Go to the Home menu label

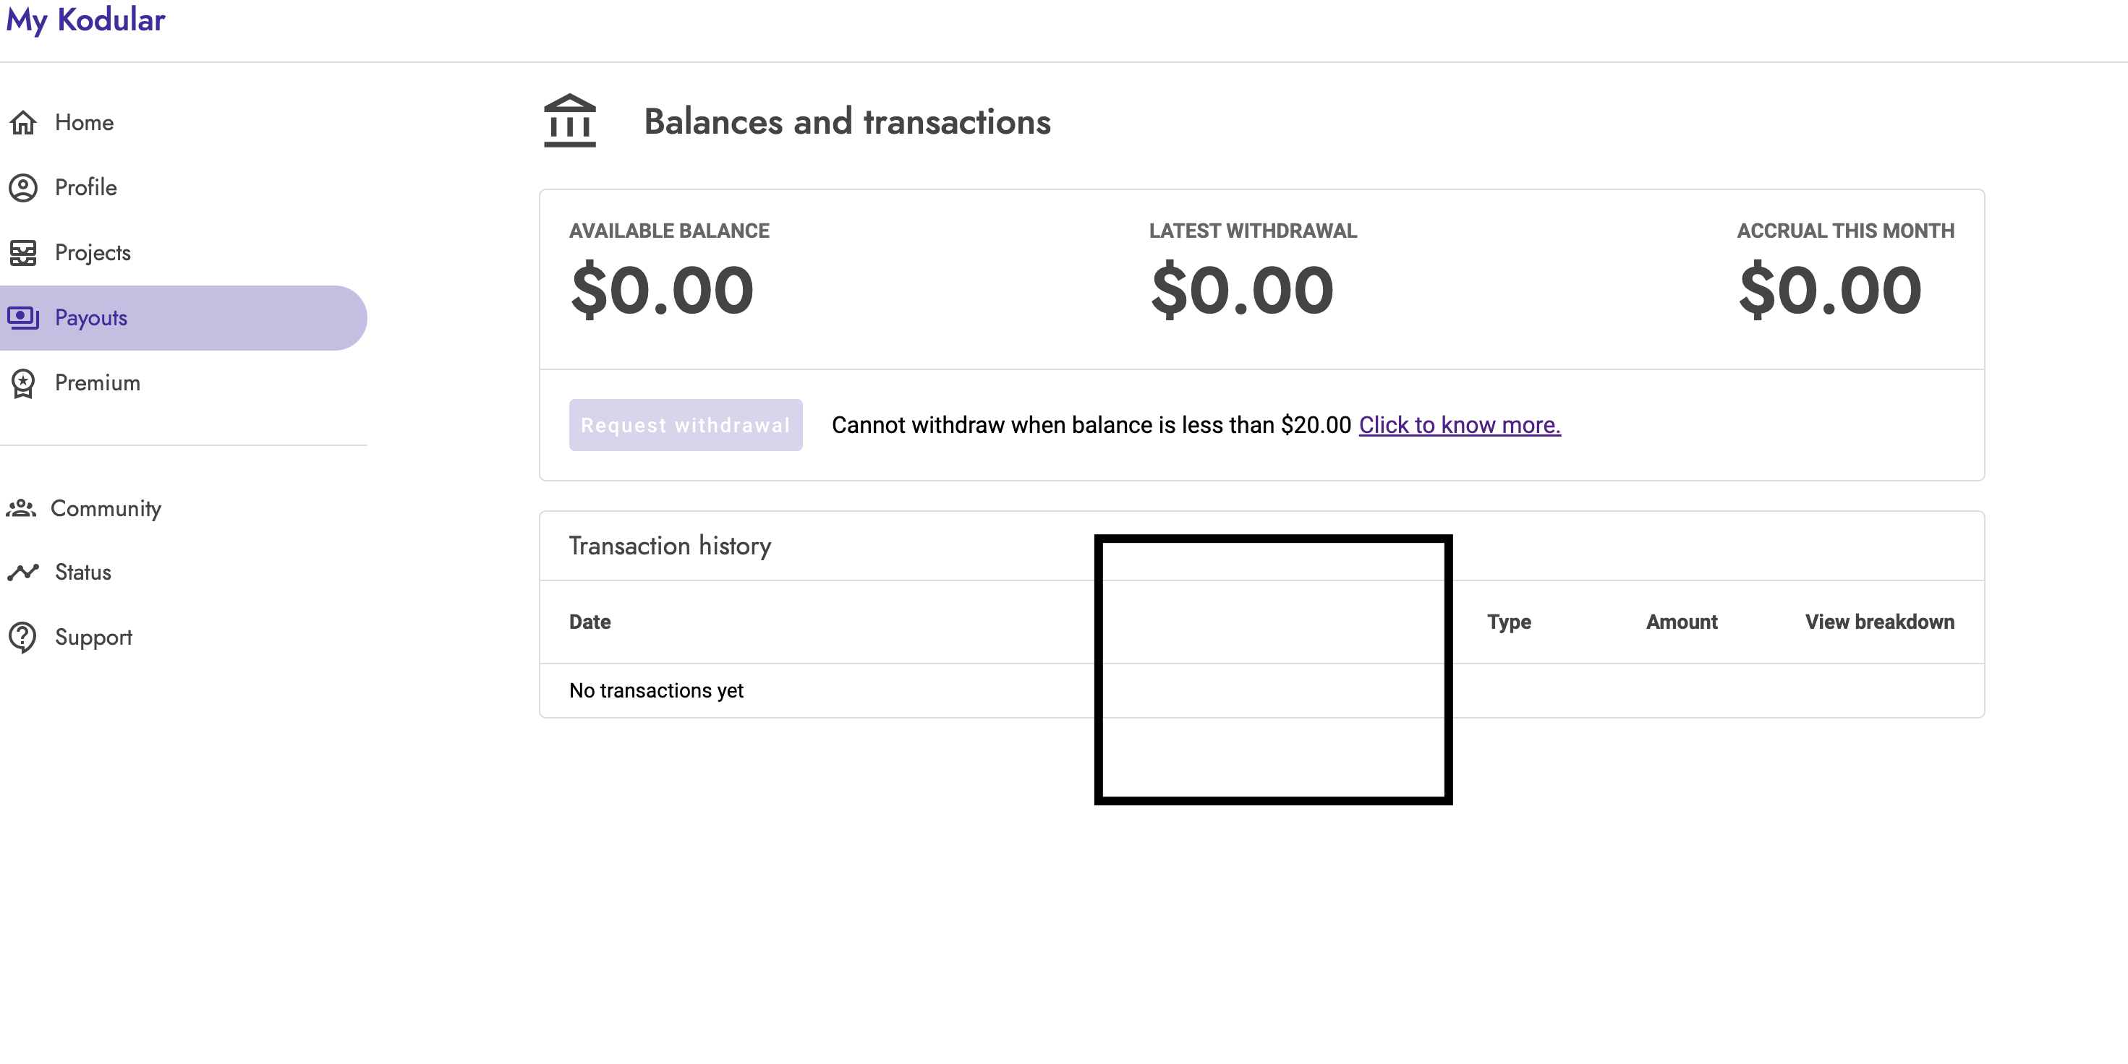(x=84, y=122)
